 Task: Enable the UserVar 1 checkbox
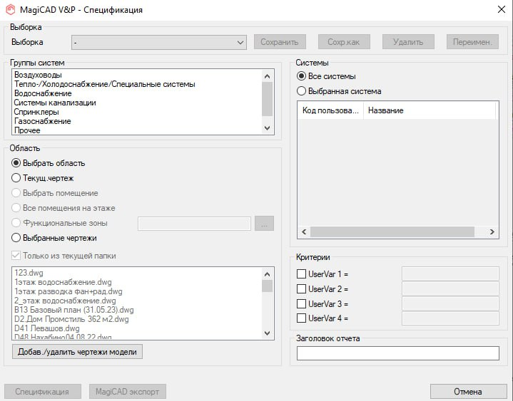click(x=301, y=274)
